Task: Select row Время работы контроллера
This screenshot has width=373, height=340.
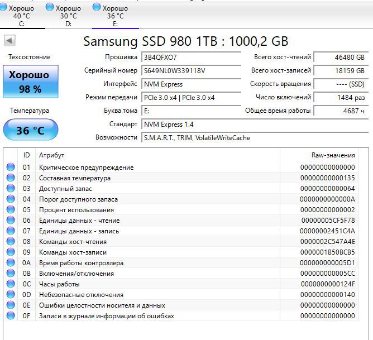Action: click(x=181, y=263)
